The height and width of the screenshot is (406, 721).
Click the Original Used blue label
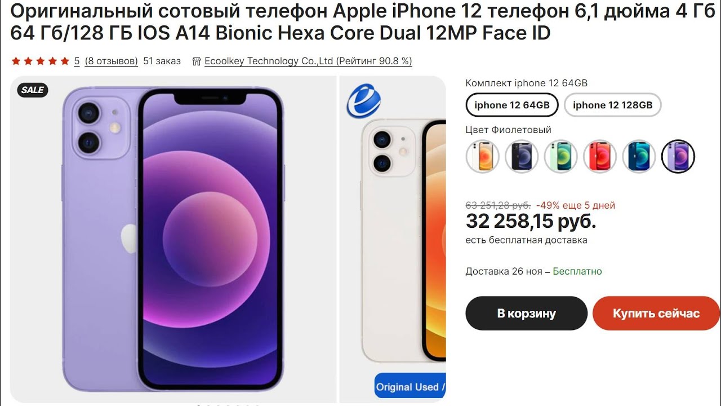[410, 386]
